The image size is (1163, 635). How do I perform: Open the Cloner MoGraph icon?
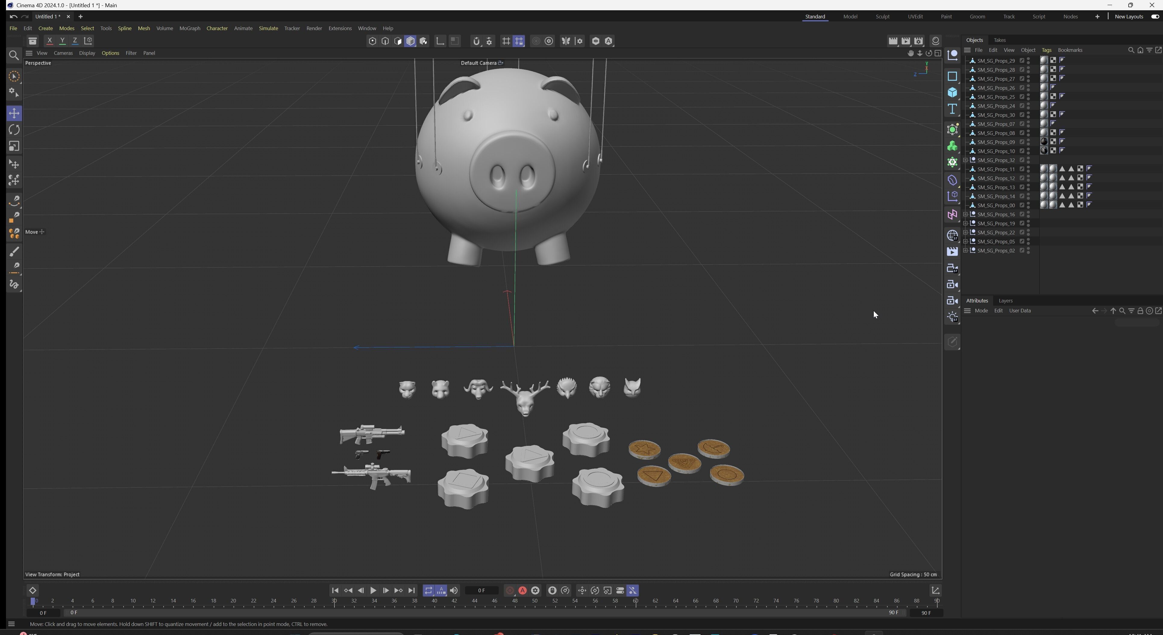tap(952, 146)
